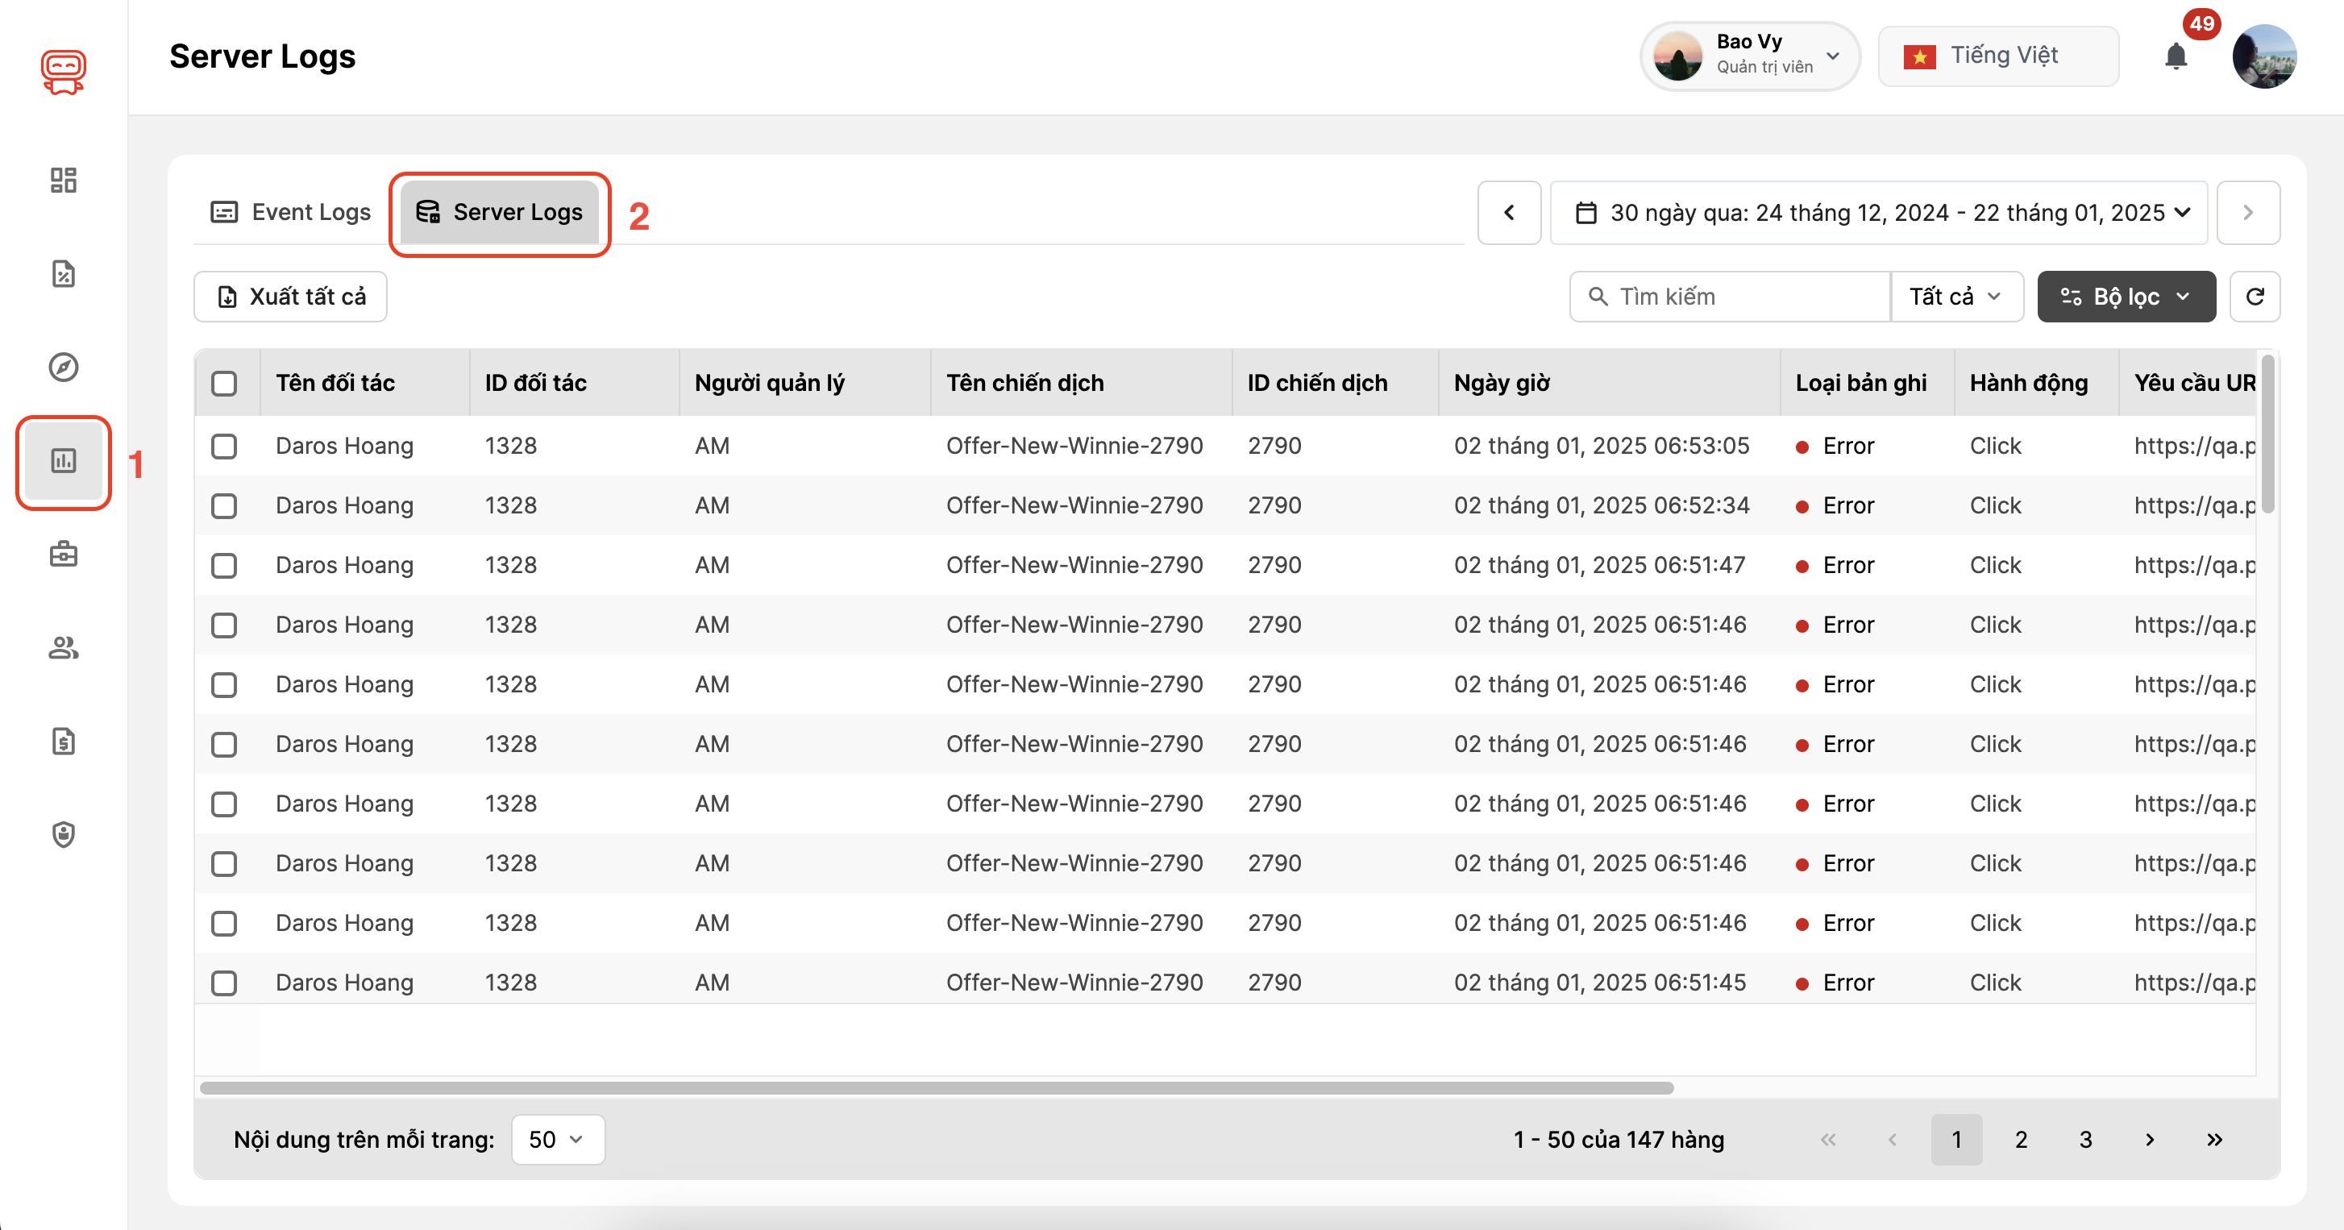Click the dollar invoice document sidebar icon
This screenshot has width=2344, height=1230.
tap(63, 742)
